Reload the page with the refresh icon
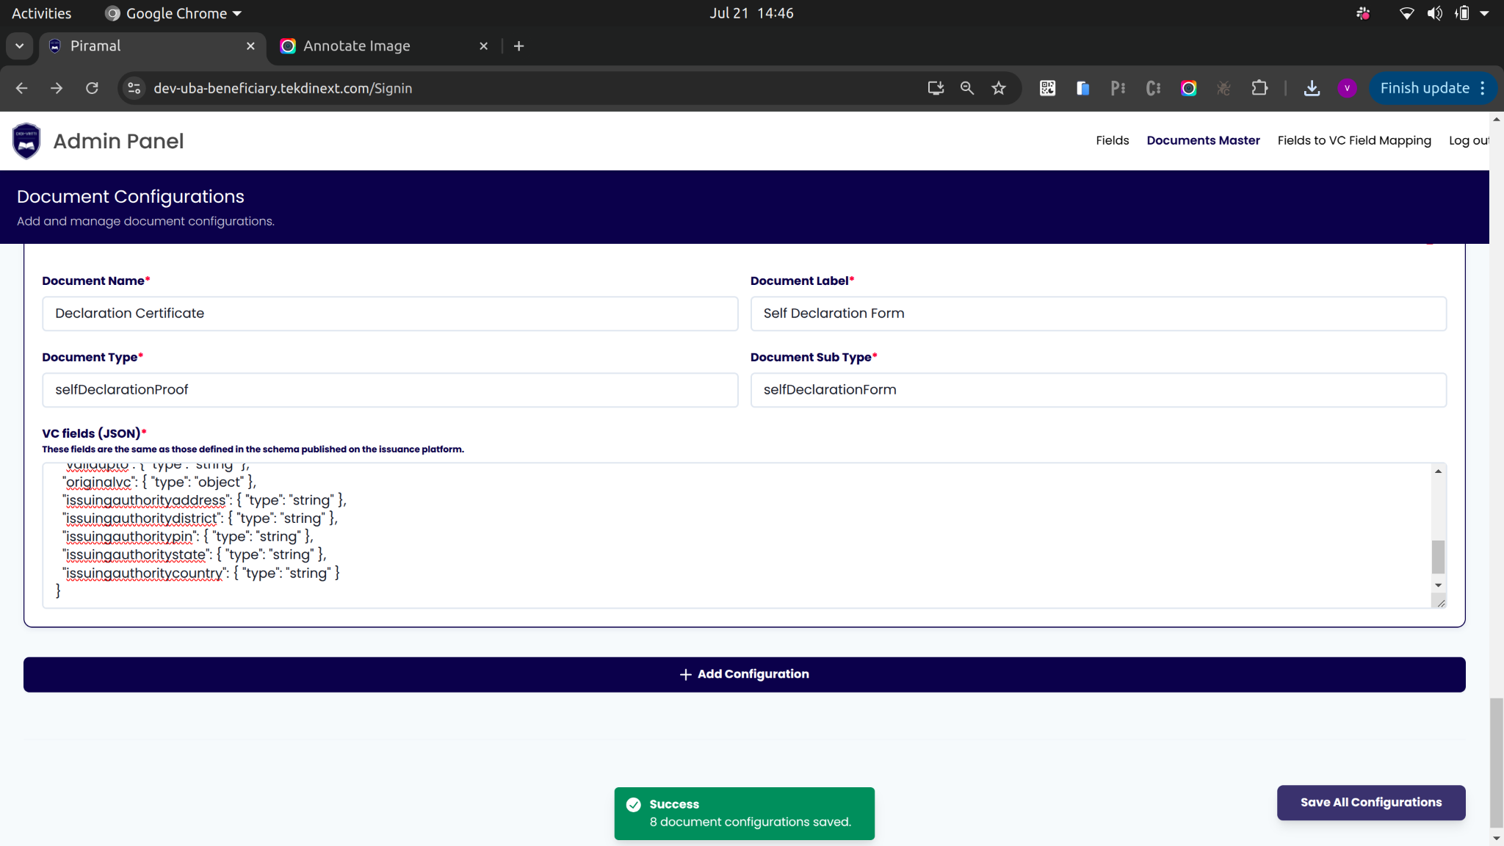This screenshot has width=1504, height=846. pos(92,88)
